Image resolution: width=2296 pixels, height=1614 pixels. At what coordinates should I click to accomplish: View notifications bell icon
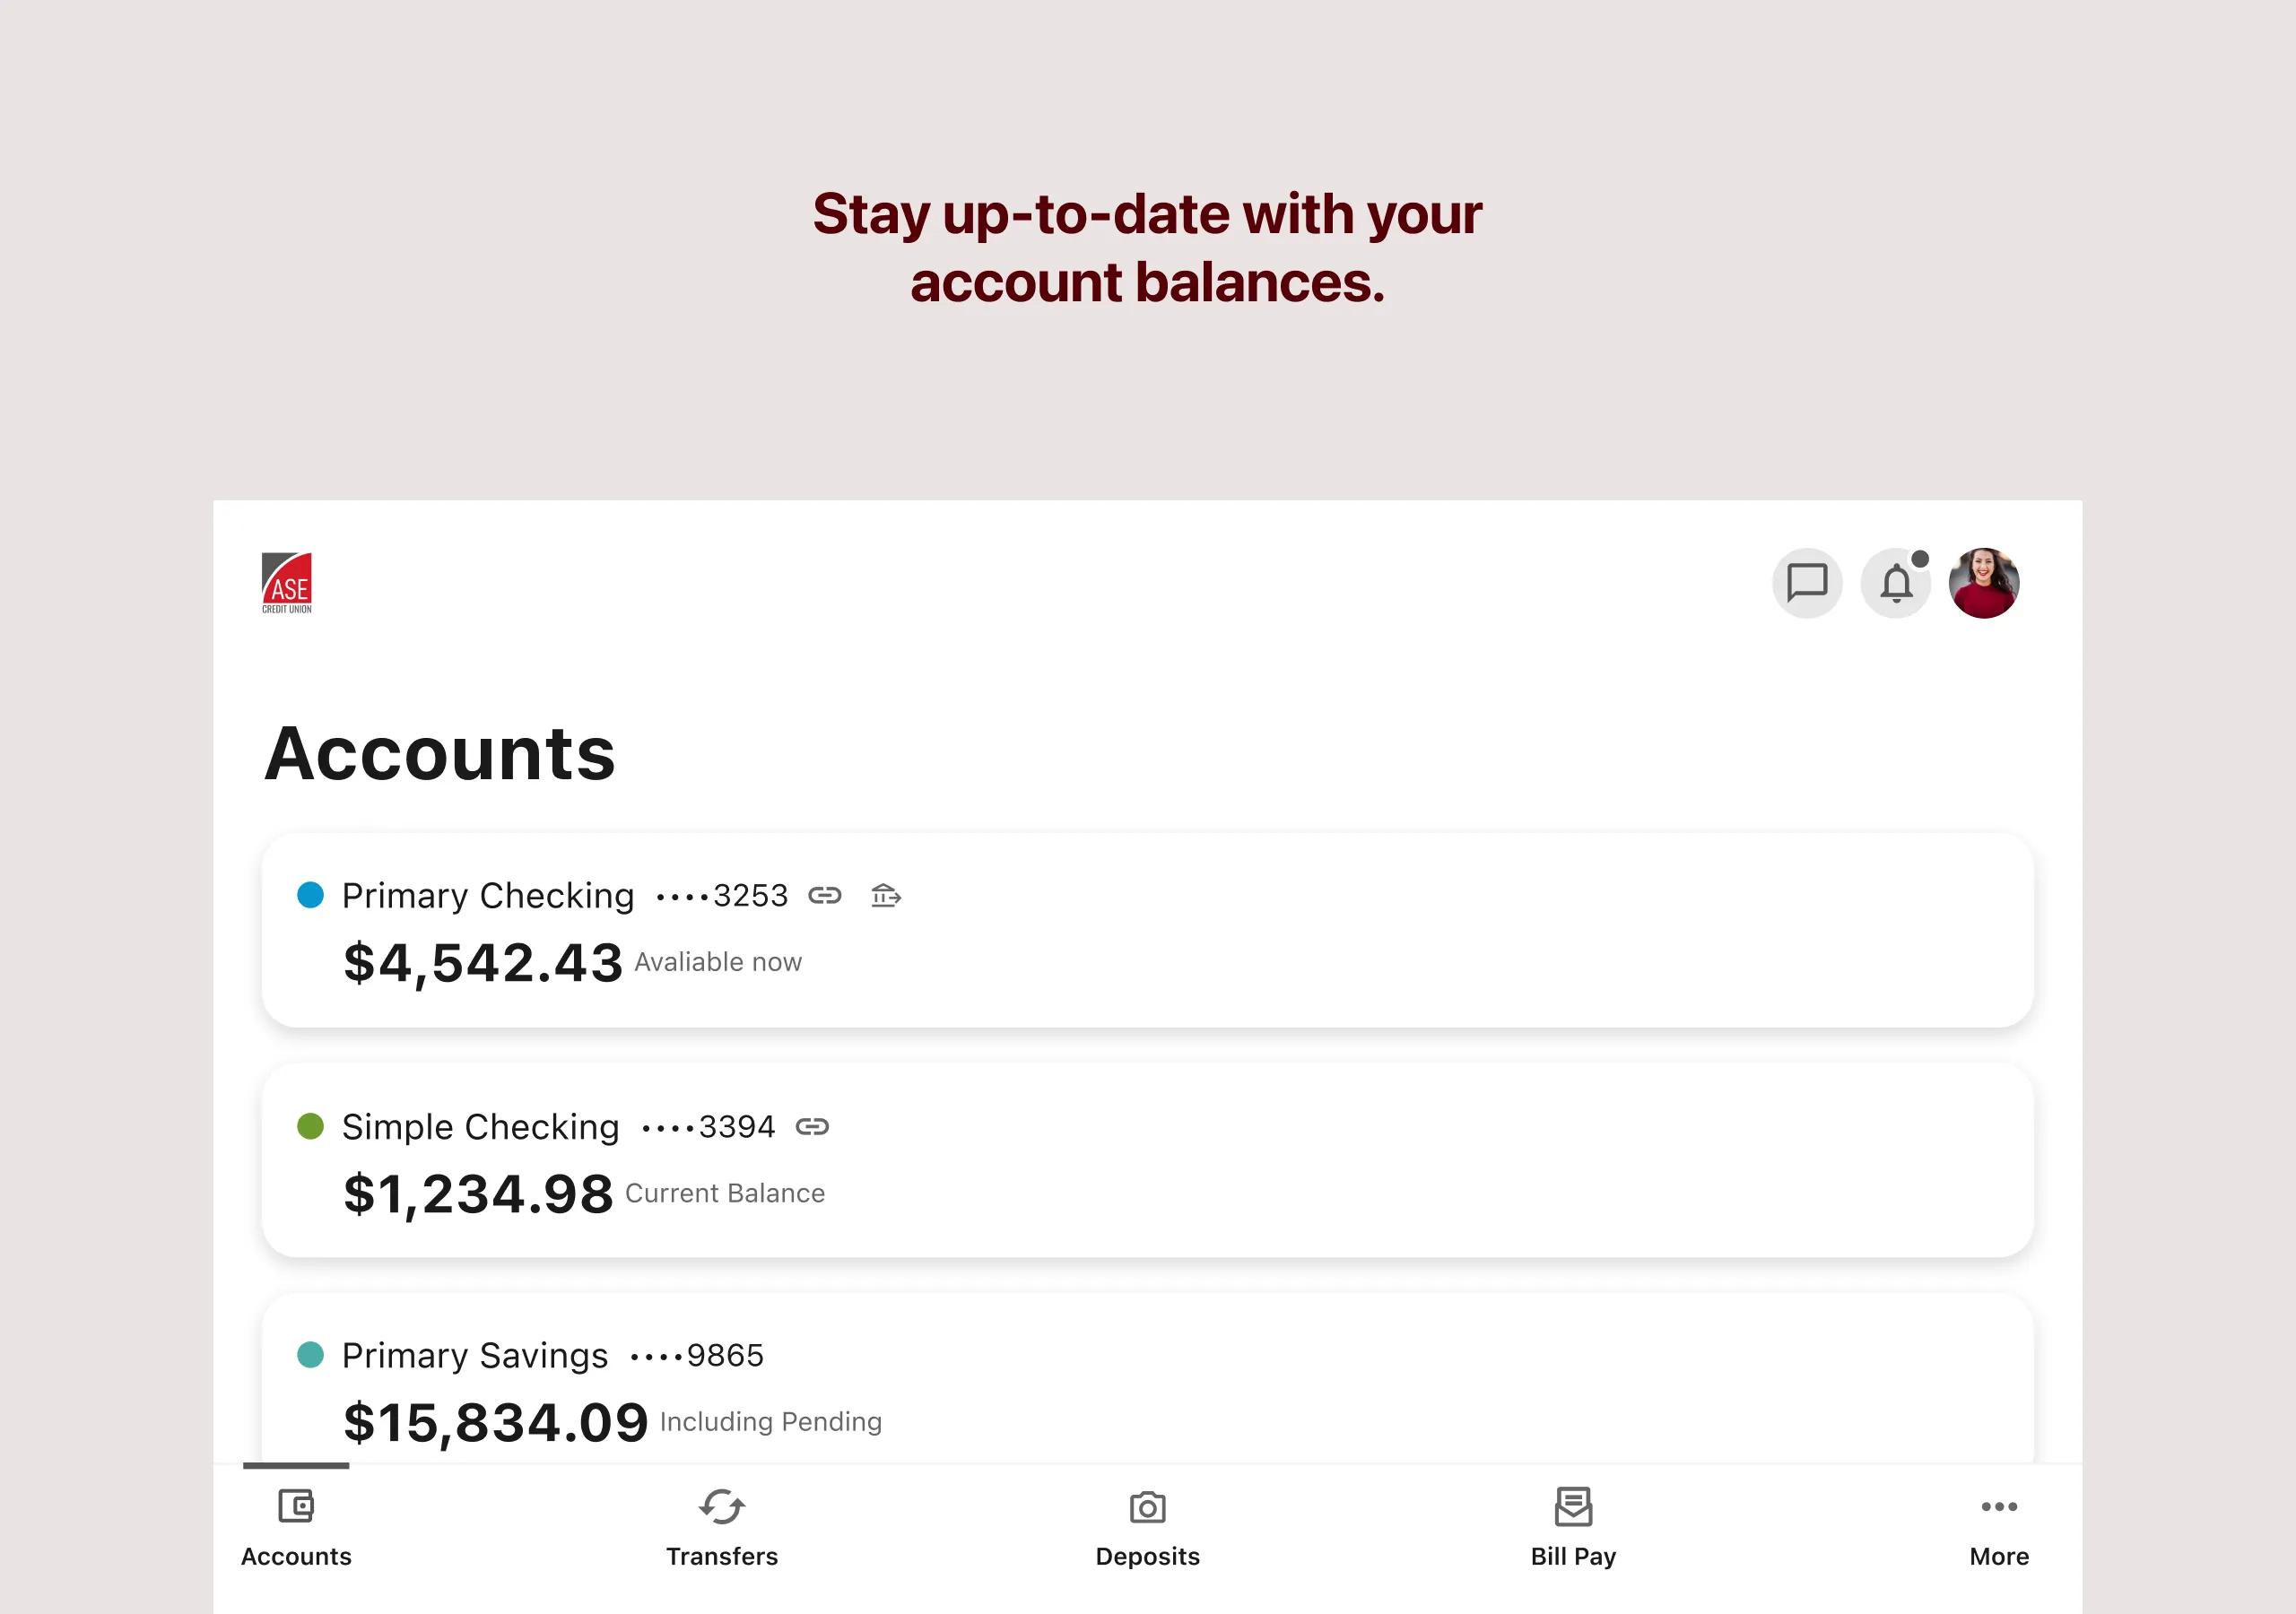tap(1896, 582)
